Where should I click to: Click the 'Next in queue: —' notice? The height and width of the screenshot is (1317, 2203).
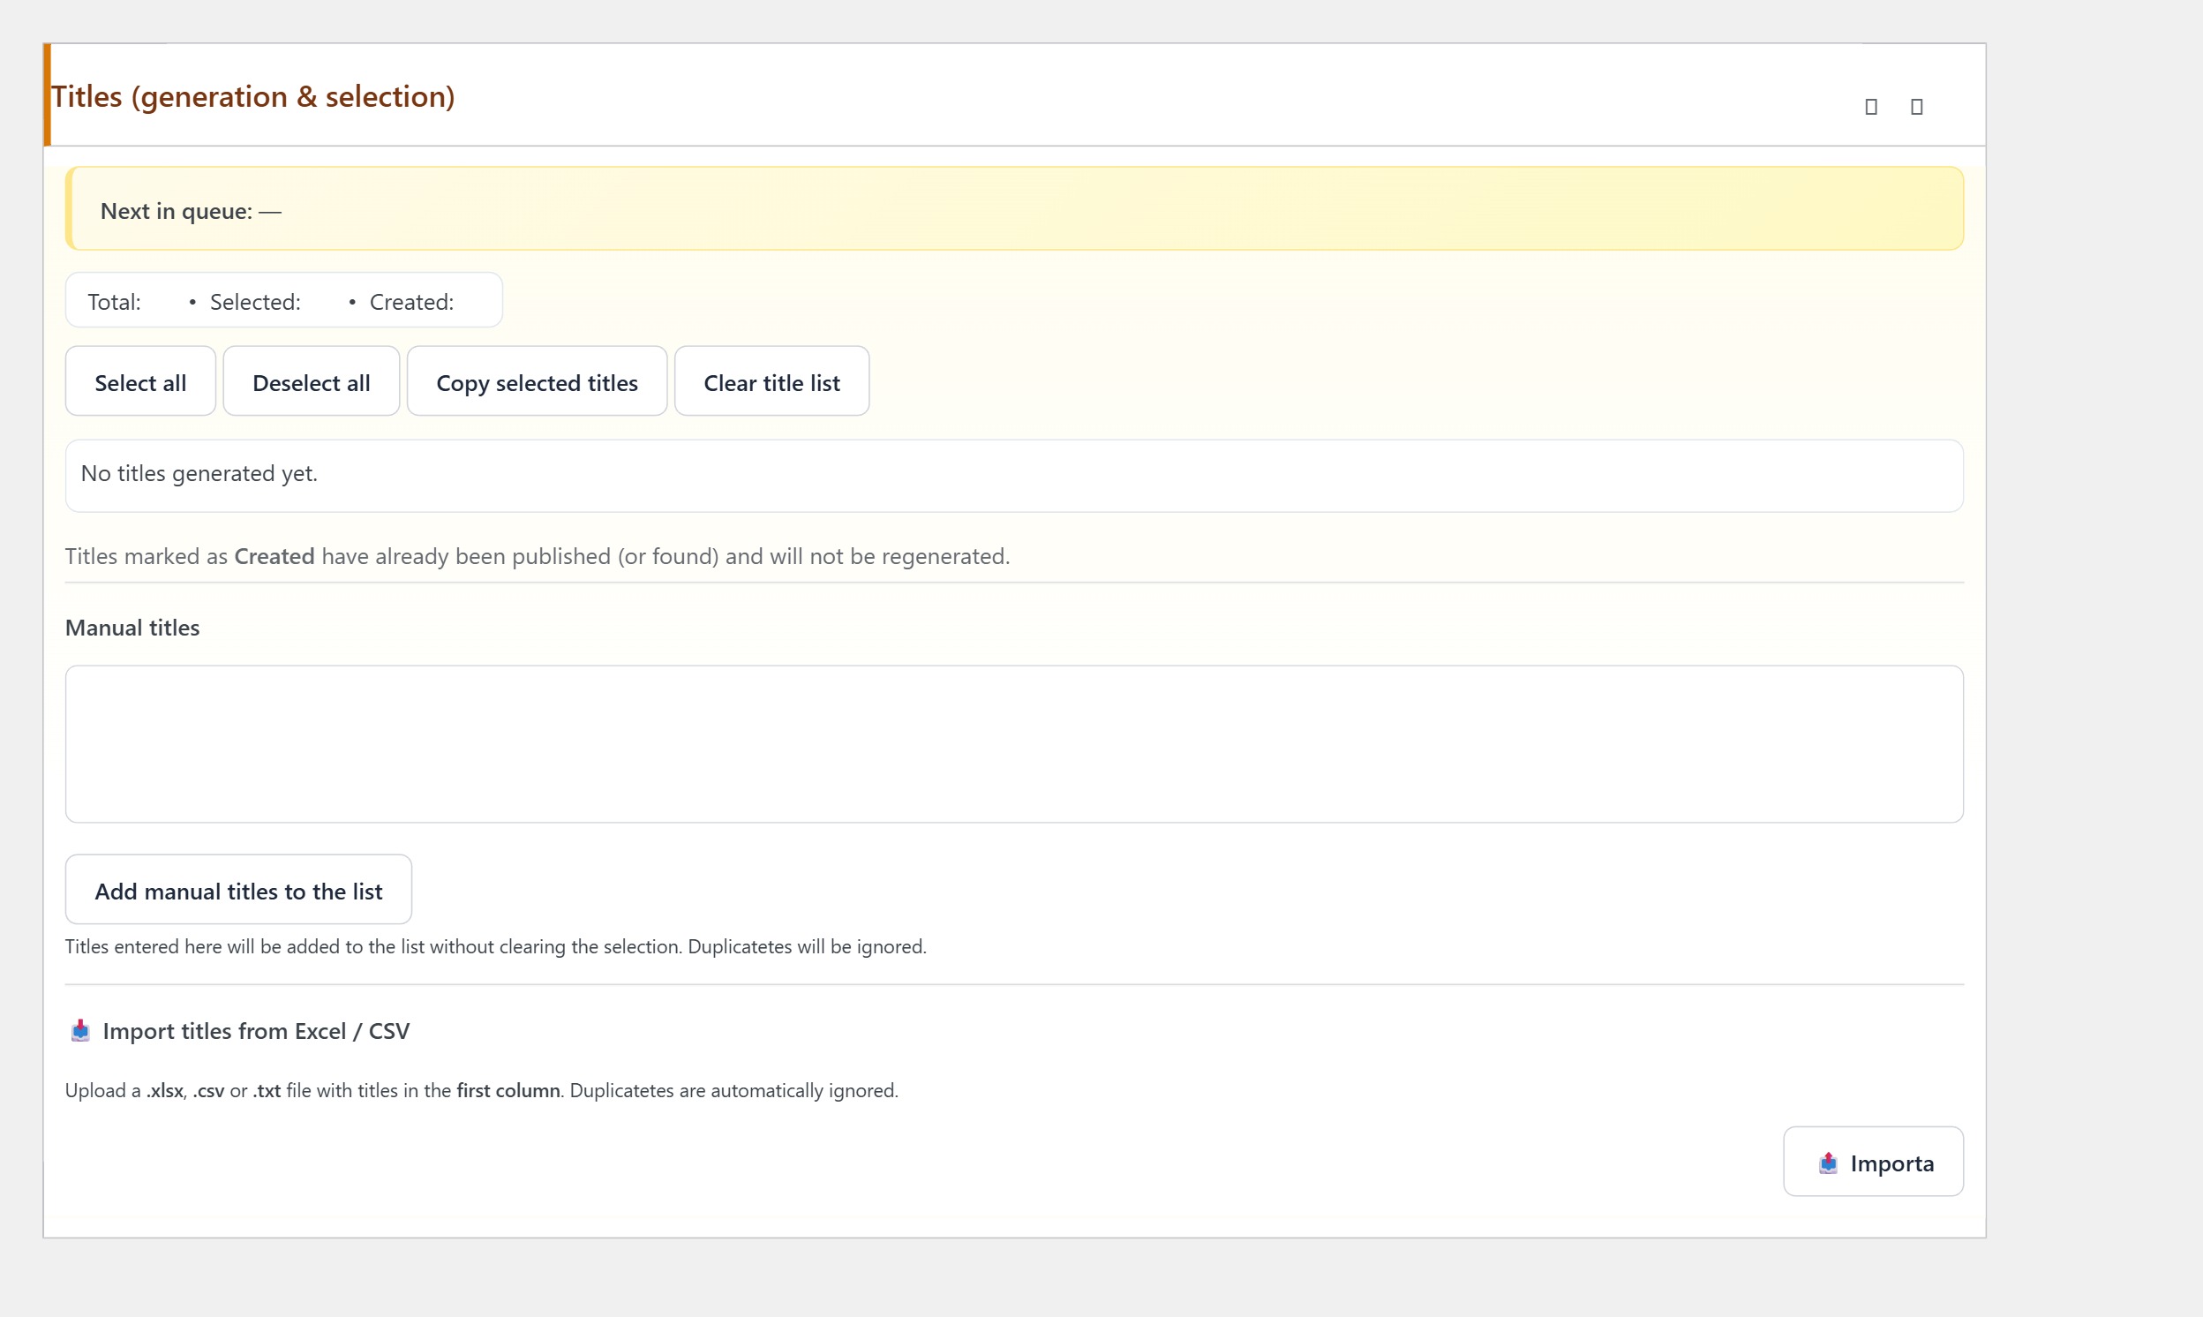(1014, 209)
